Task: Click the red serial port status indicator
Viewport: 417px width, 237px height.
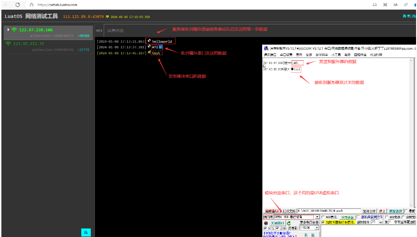Action: 266,223
